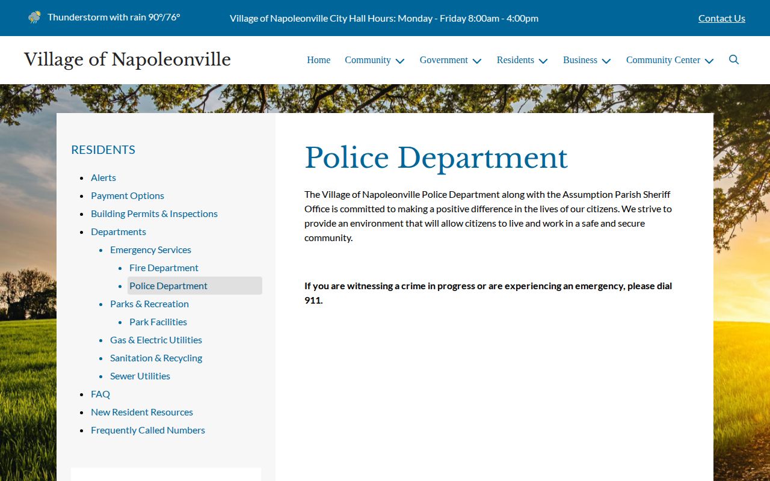Image resolution: width=770 pixels, height=481 pixels.
Task: Go to the Fire Department page
Action: (164, 268)
